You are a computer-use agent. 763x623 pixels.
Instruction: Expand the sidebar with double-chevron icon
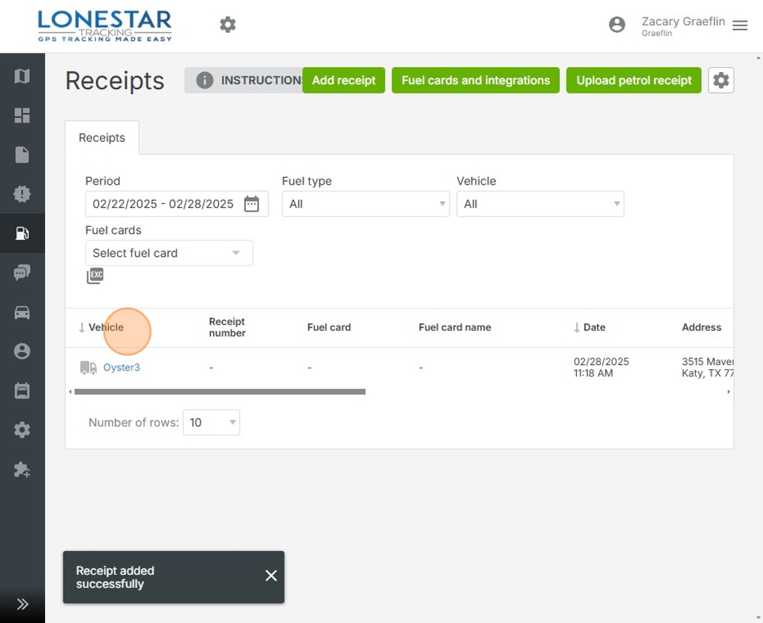point(22,604)
